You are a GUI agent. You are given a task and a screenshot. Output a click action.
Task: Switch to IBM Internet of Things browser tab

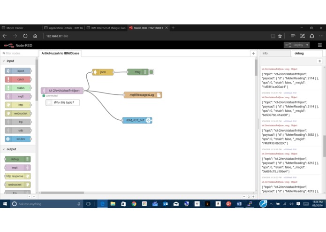point(106,28)
